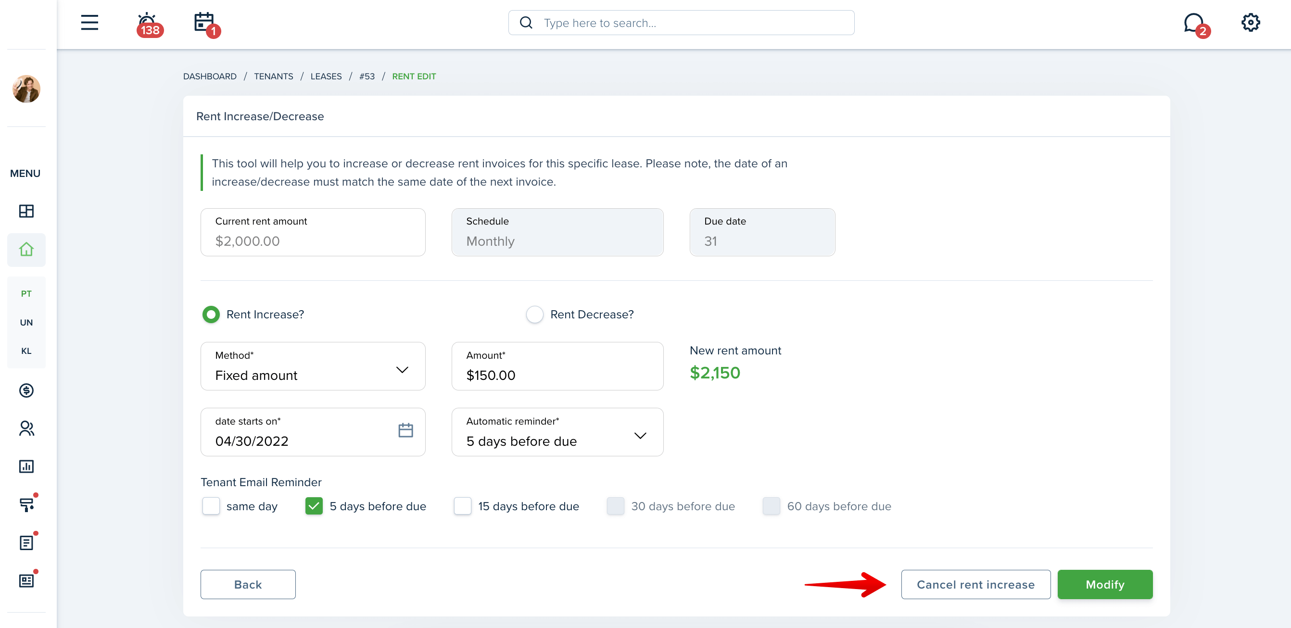Go to #53 breadcrumb
The image size is (1291, 628).
[x=367, y=76]
